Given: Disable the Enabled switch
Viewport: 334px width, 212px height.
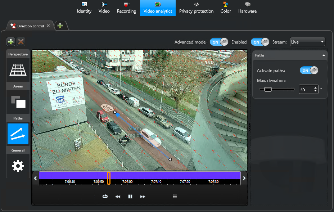Looking at the screenshot, I should [x=260, y=42].
